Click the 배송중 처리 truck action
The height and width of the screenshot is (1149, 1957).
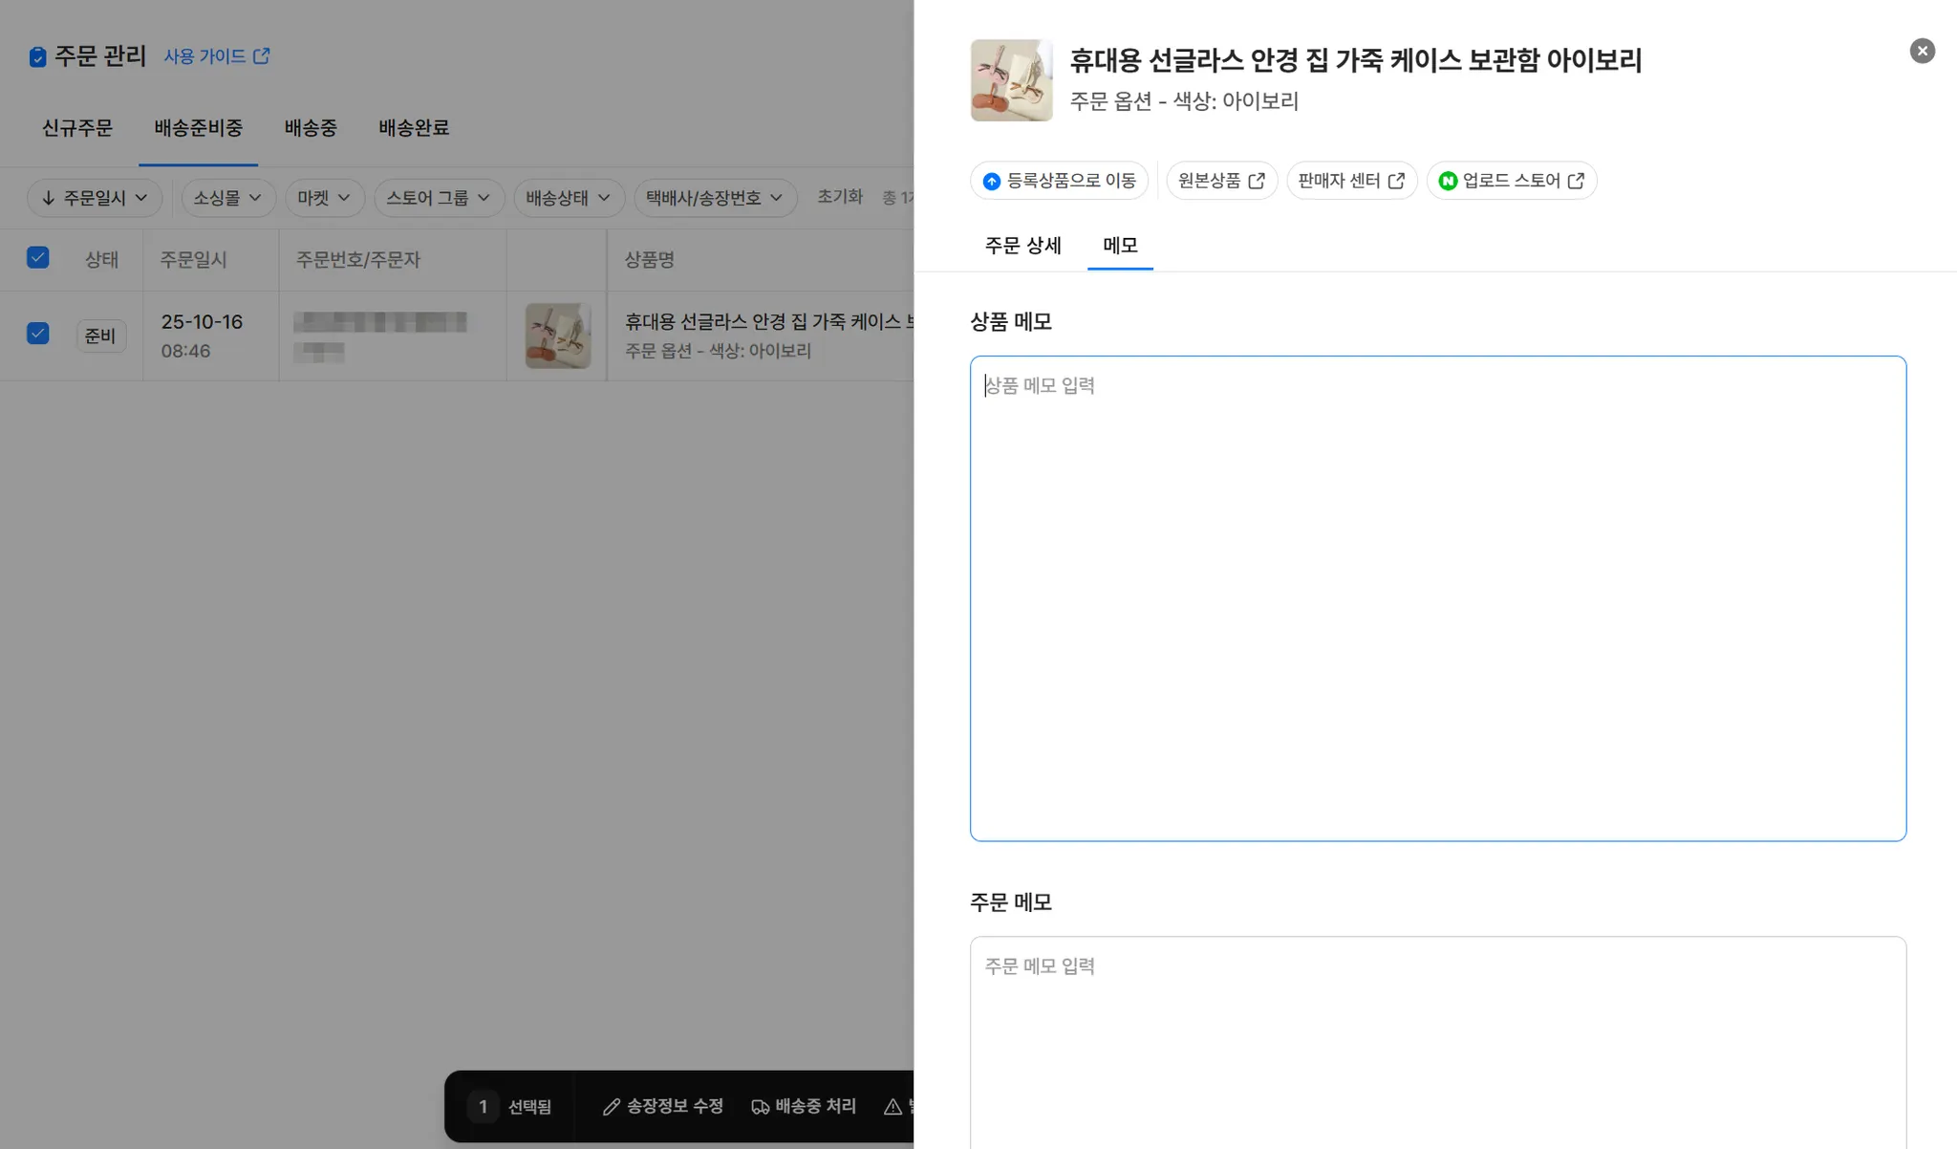pyautogui.click(x=804, y=1106)
